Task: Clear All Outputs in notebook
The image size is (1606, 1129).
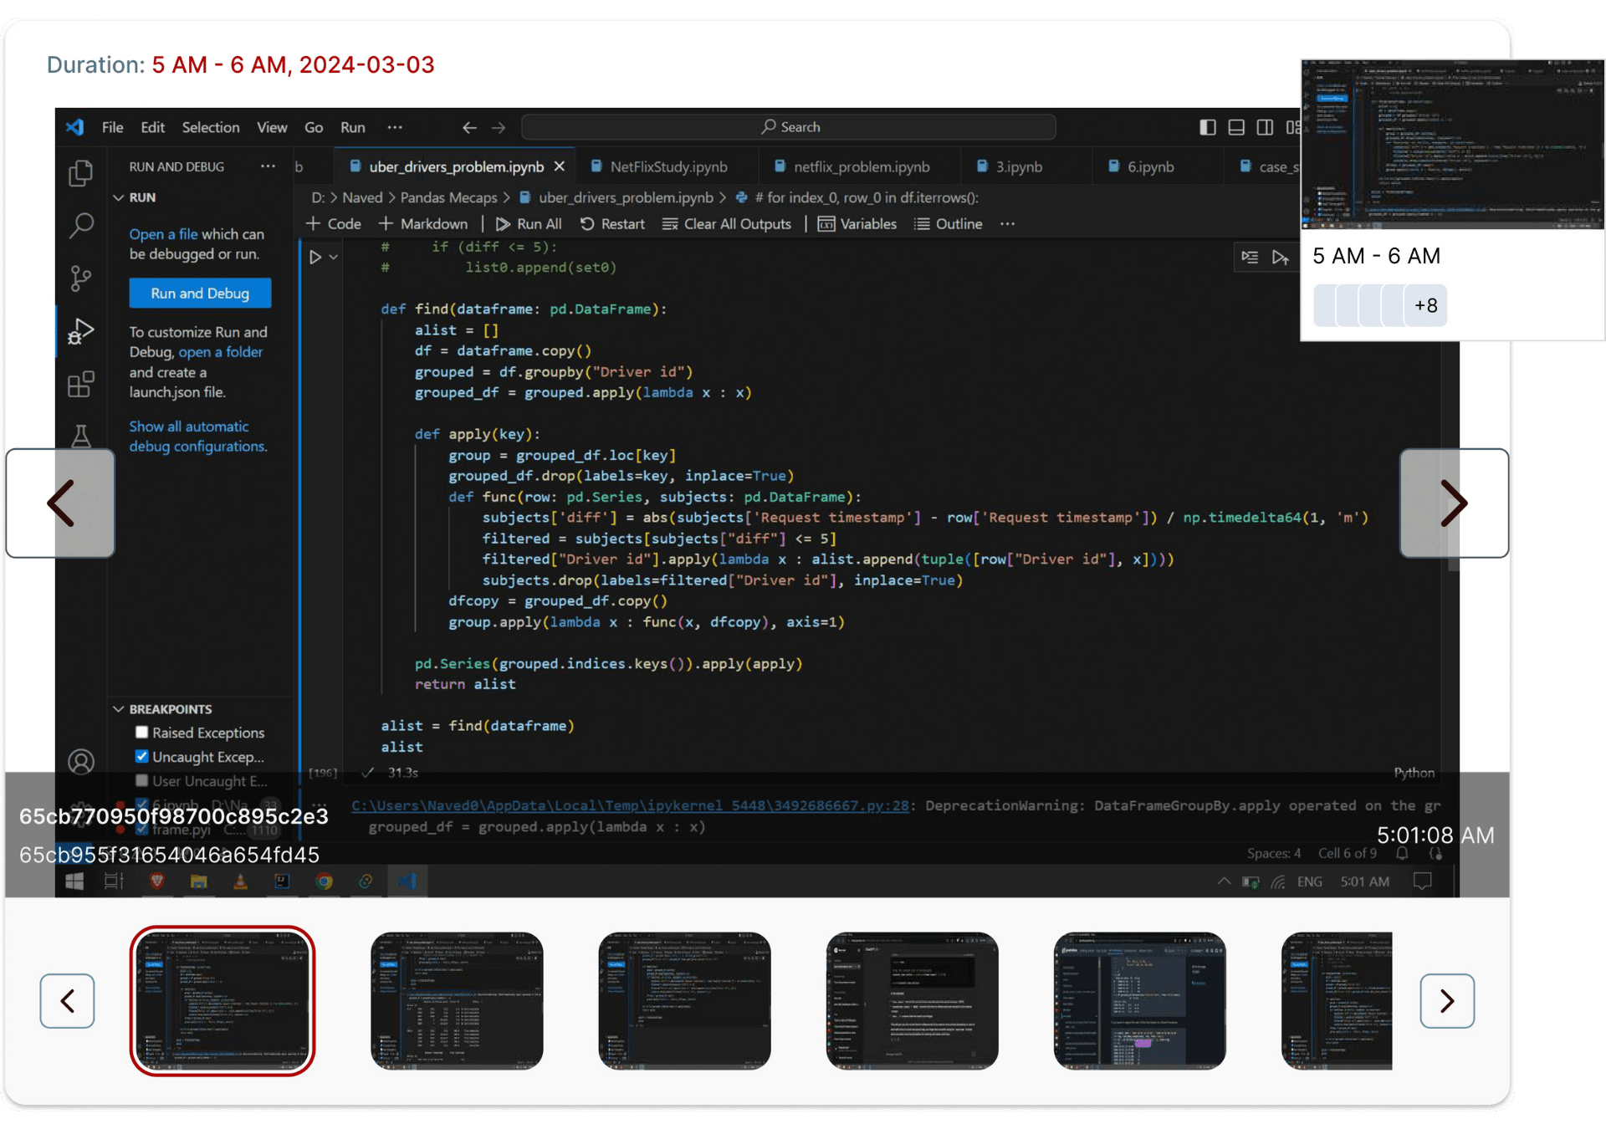Action: pos(726,224)
